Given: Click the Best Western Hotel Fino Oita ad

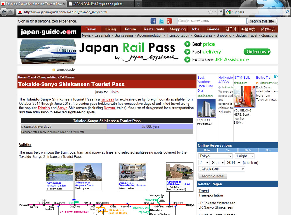Looking at the screenshot, I should [205, 84].
